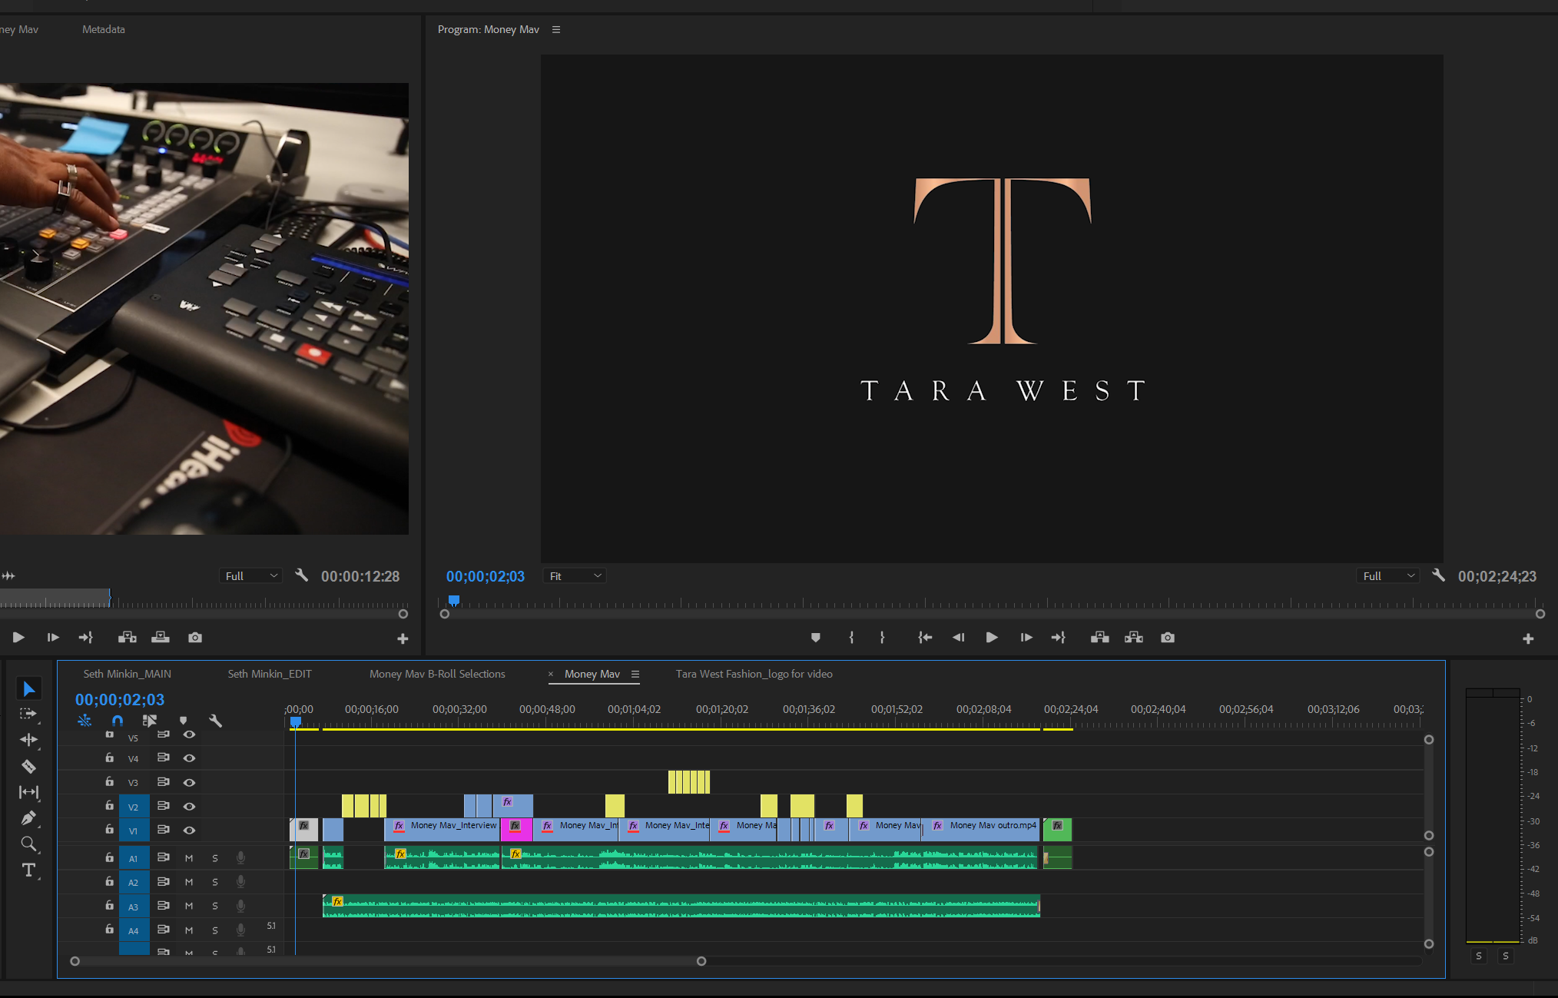Image resolution: width=1558 pixels, height=998 pixels.
Task: Enable voice-over record on A3
Action: (240, 906)
